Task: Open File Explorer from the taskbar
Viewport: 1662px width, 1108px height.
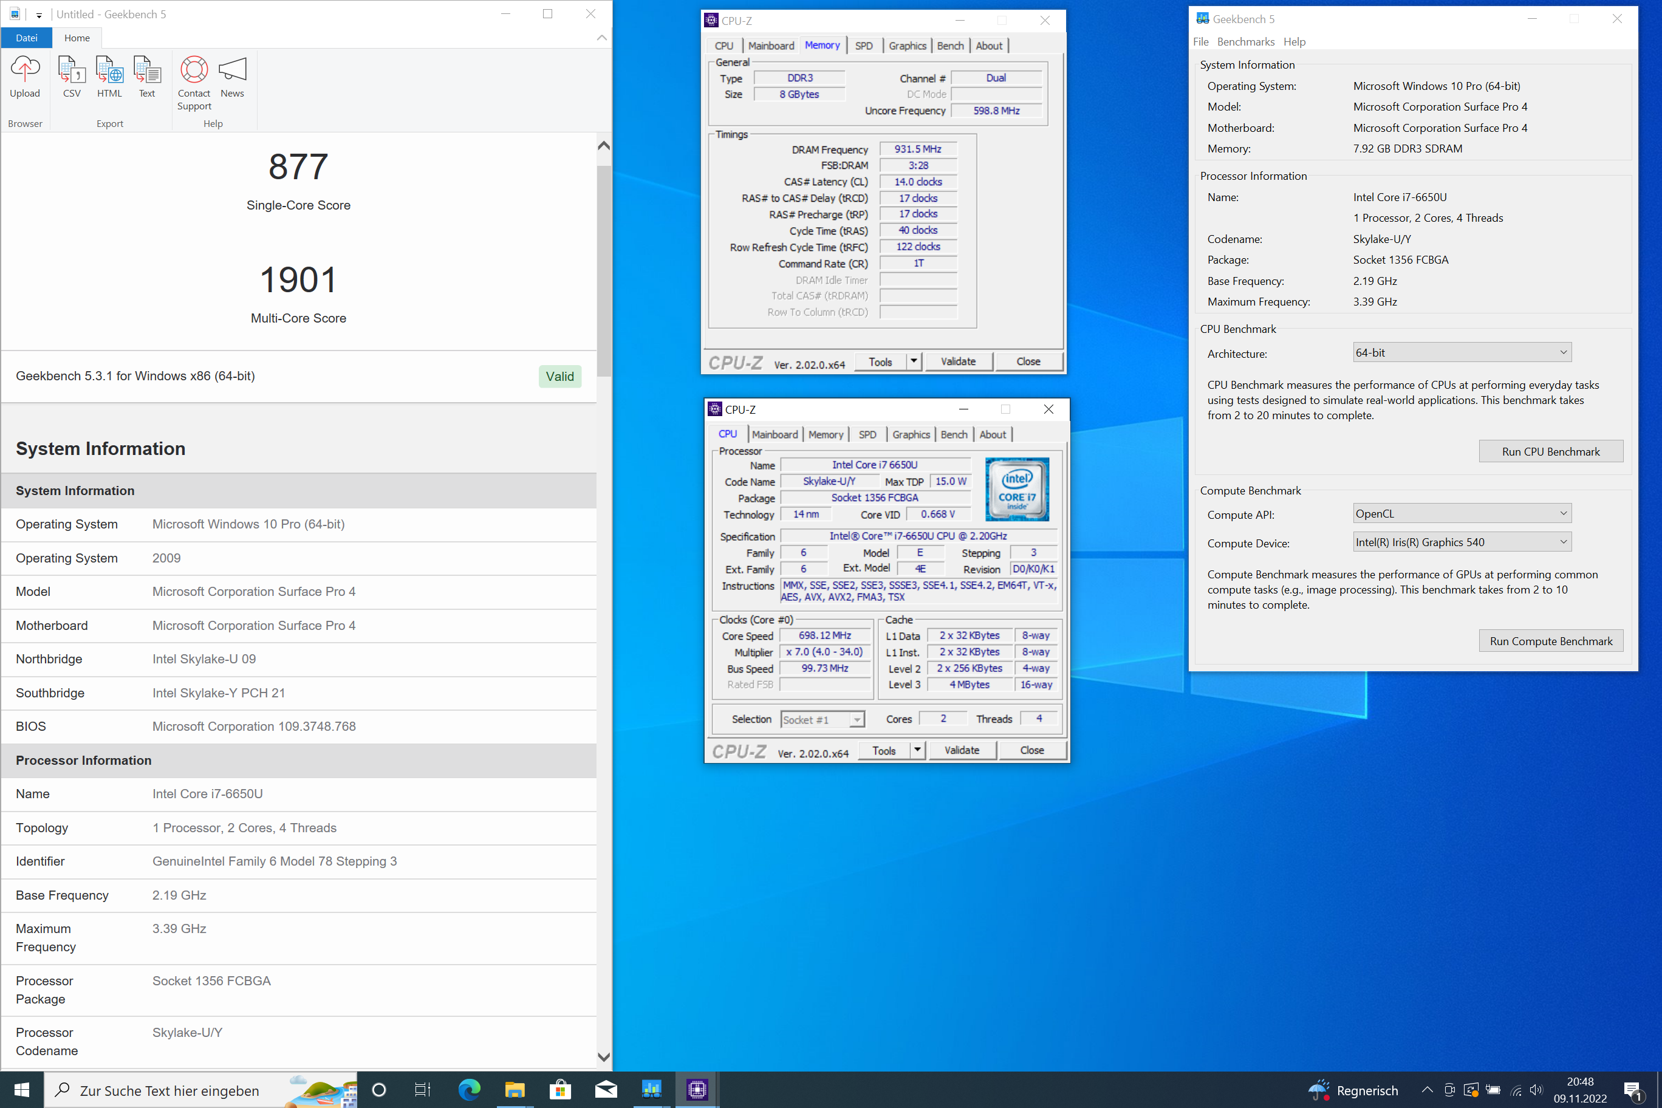Action: tap(515, 1090)
